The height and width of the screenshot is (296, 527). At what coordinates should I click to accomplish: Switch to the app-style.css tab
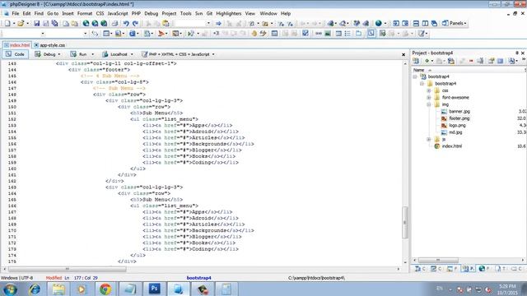click(49, 45)
